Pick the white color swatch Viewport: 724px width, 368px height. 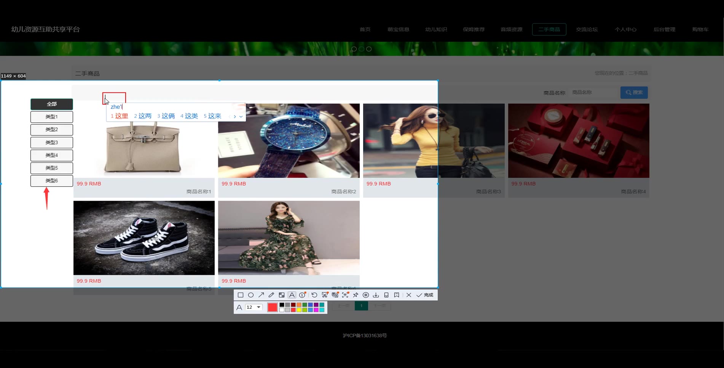coord(282,310)
